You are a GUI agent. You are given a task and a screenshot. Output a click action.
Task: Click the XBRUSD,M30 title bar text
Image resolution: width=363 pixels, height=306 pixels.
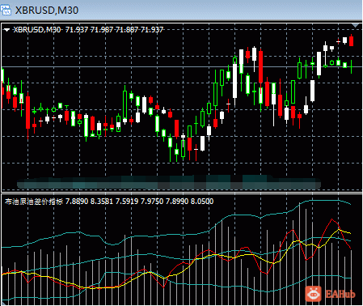point(47,11)
